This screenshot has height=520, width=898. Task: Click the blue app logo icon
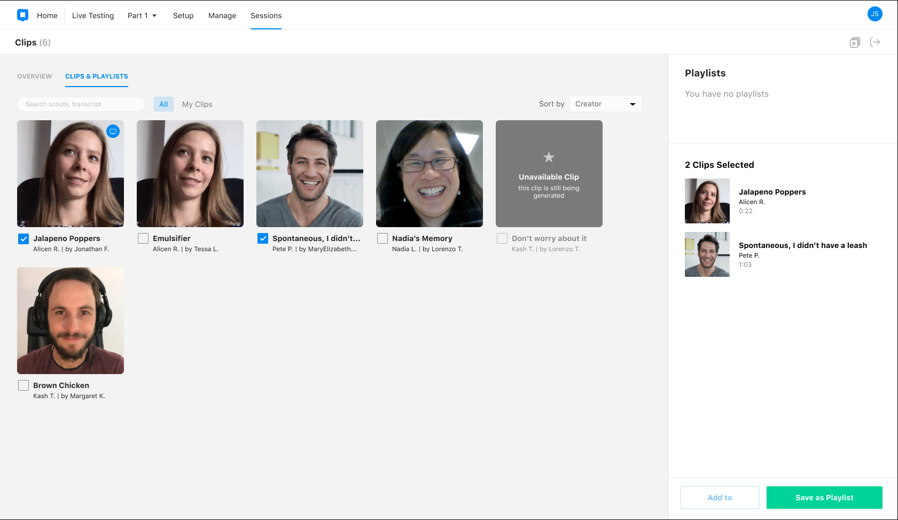coord(22,15)
